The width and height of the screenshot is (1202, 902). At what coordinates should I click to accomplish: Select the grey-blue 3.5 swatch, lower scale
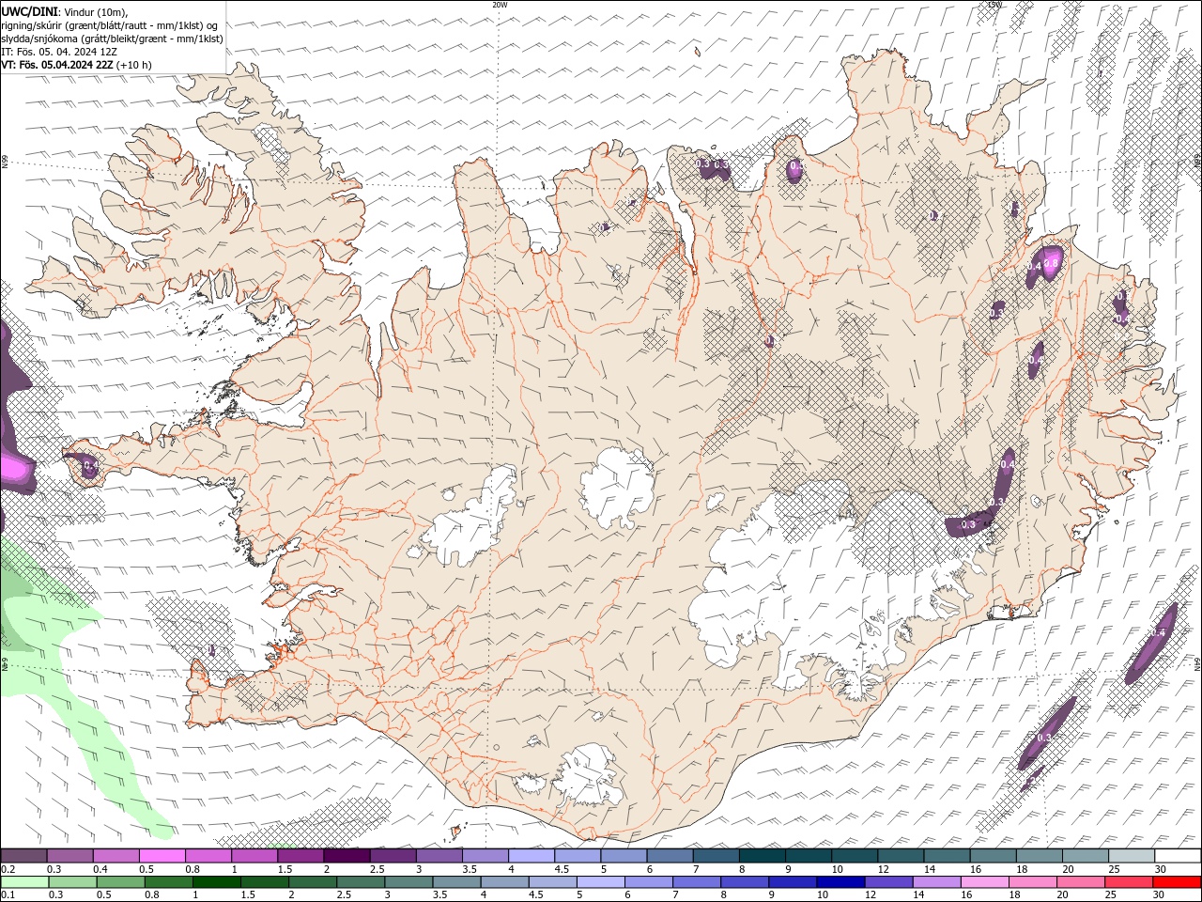[x=455, y=882]
